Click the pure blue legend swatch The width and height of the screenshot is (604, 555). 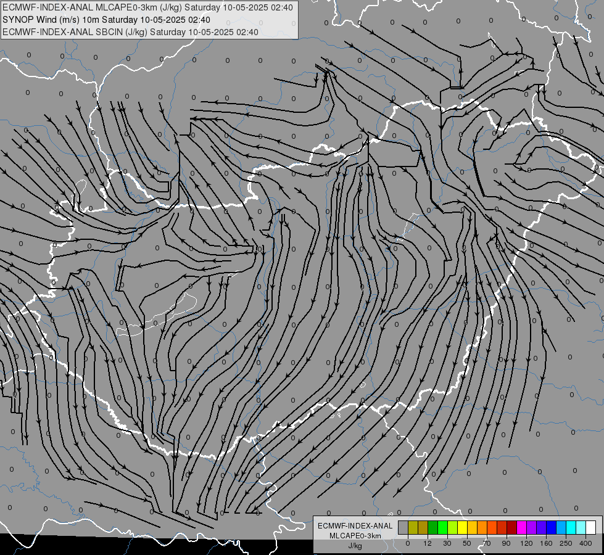click(x=552, y=527)
